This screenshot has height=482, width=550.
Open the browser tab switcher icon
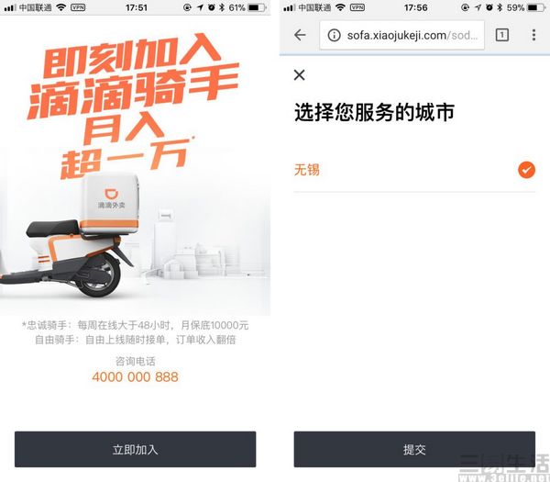[x=502, y=35]
